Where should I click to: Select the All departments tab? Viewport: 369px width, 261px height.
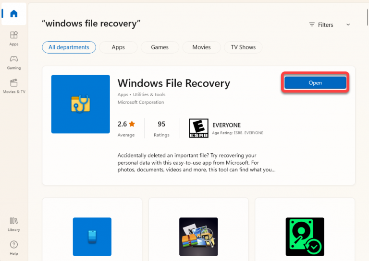click(x=69, y=47)
